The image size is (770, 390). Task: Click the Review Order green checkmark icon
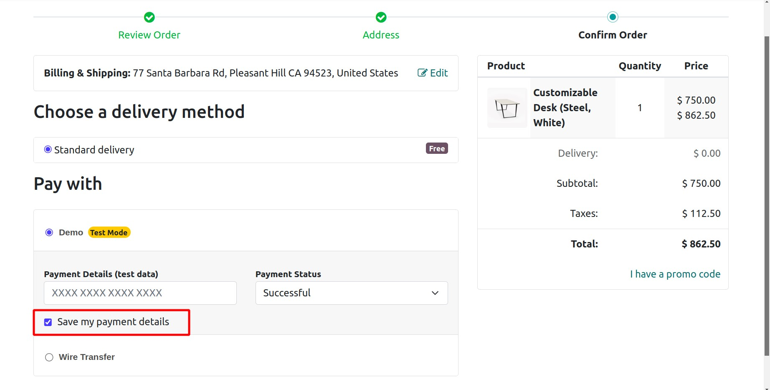[x=149, y=17]
